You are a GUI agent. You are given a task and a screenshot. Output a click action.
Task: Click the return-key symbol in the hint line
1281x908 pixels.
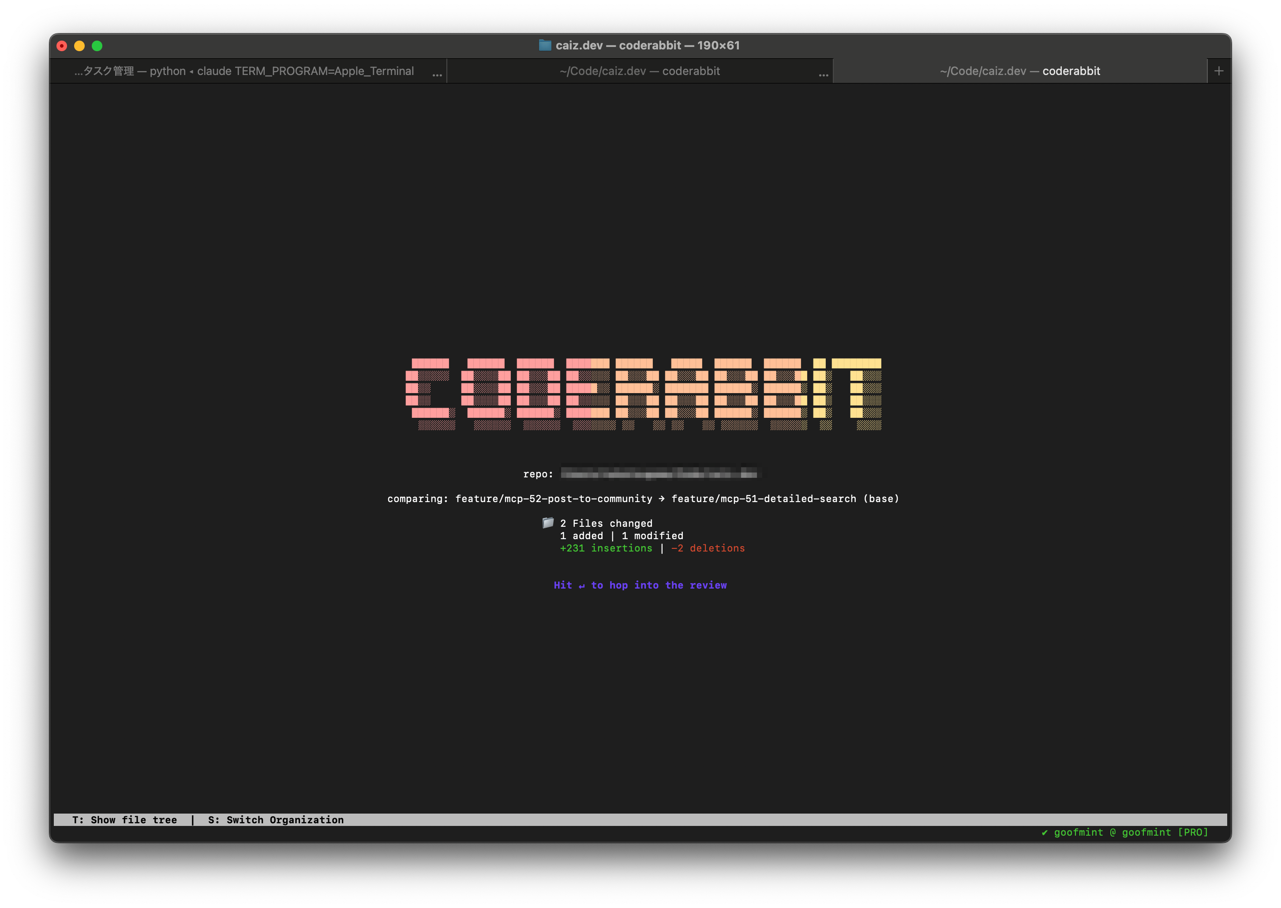pos(582,585)
